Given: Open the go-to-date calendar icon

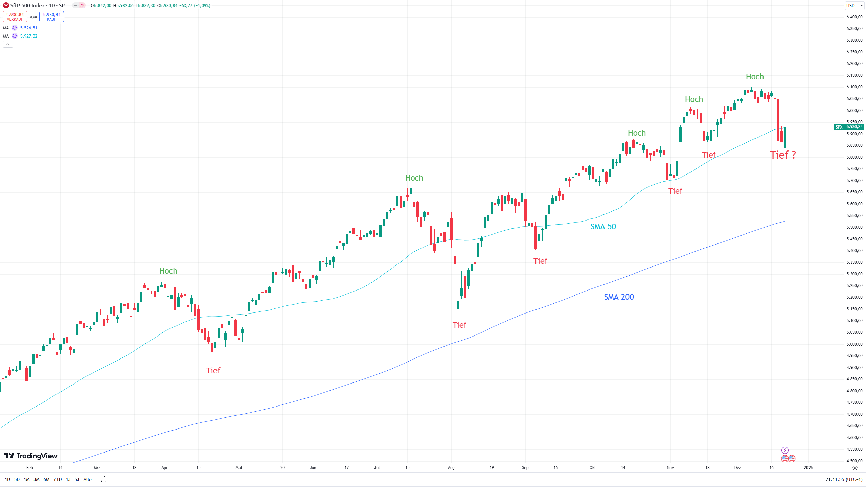Looking at the screenshot, I should [103, 479].
